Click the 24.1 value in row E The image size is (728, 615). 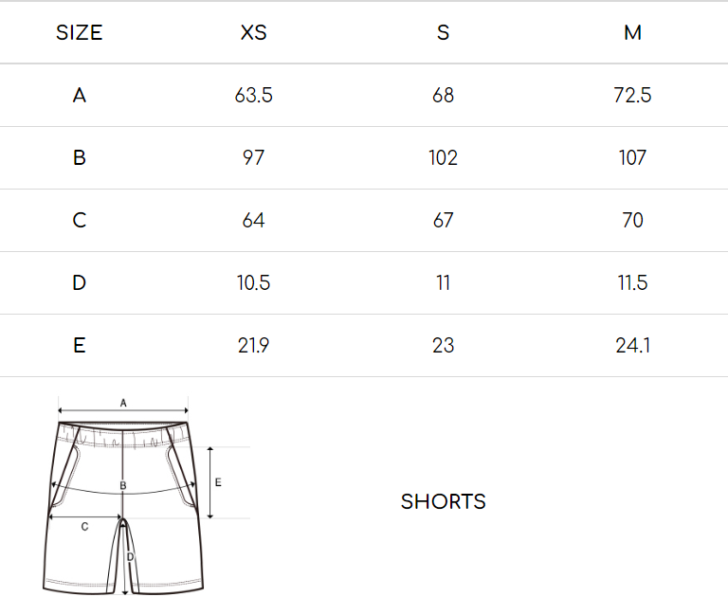click(x=632, y=345)
